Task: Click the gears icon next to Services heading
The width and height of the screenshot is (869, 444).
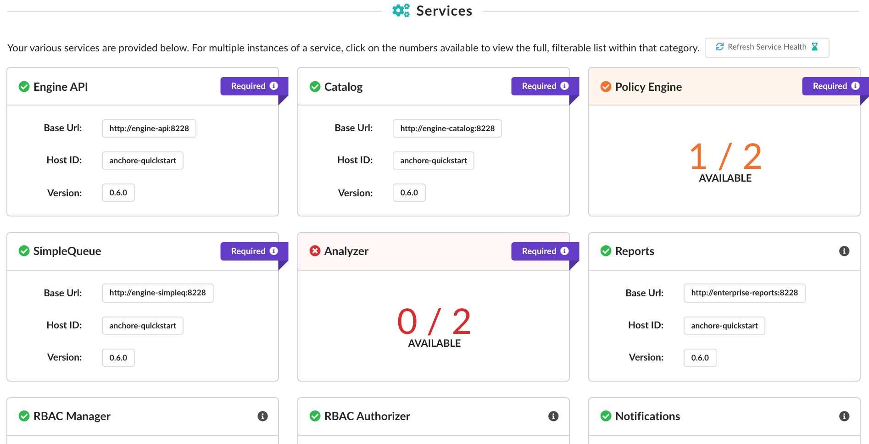Action: 401,11
